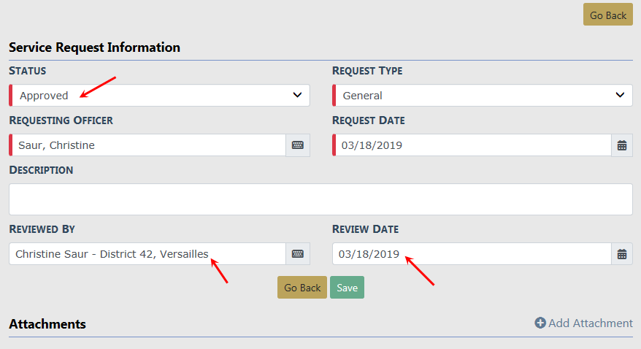The width and height of the screenshot is (641, 349).
Task: Click the chevron arrow in the Status field
Action: [x=297, y=95]
